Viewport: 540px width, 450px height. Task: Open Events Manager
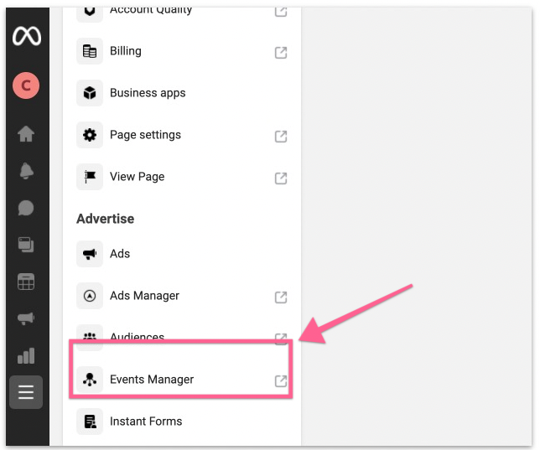tap(152, 380)
